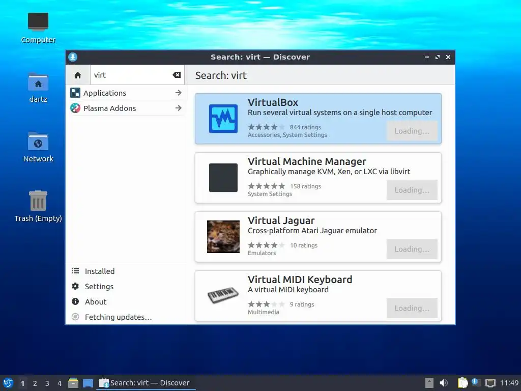The image size is (521, 391).
Task: Click the Virtual Machine Manager icon
Action: point(223,178)
